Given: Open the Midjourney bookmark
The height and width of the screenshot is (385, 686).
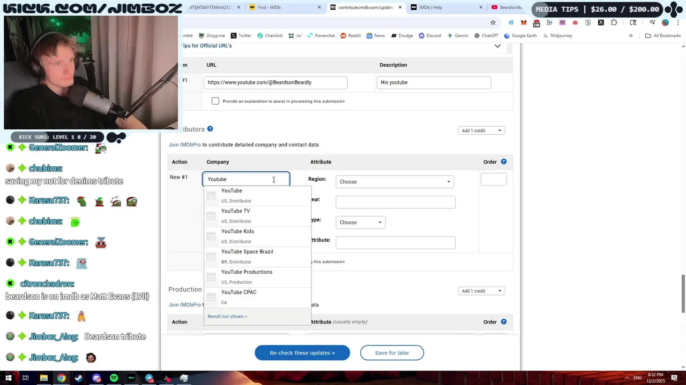Looking at the screenshot, I should click(557, 36).
